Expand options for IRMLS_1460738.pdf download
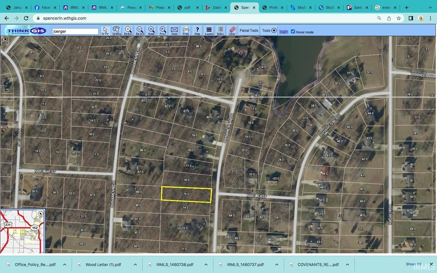The width and height of the screenshot is (437, 273). click(206, 265)
